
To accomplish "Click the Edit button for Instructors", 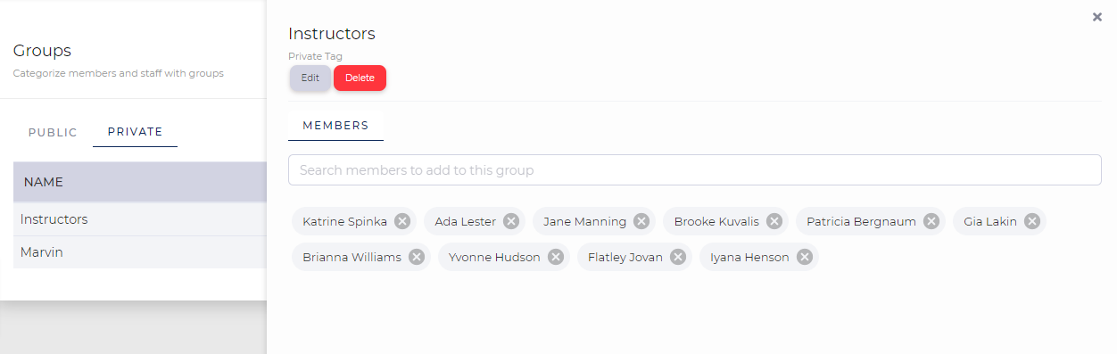I will tap(310, 78).
